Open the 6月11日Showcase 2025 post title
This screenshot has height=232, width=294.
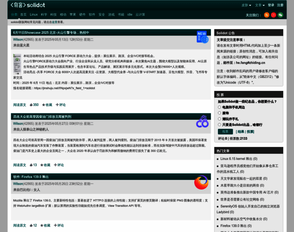click(51, 32)
